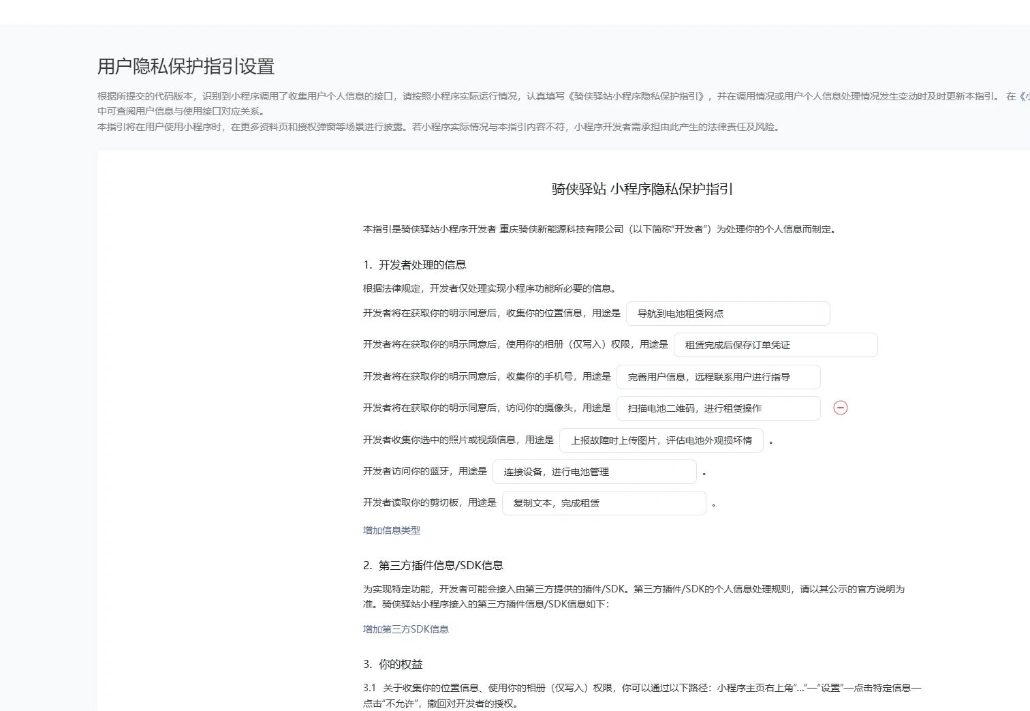
Task: Select the text 根据法律规定，开发者仅处理实现小程序功能所必要的信息
Action: tap(490, 288)
